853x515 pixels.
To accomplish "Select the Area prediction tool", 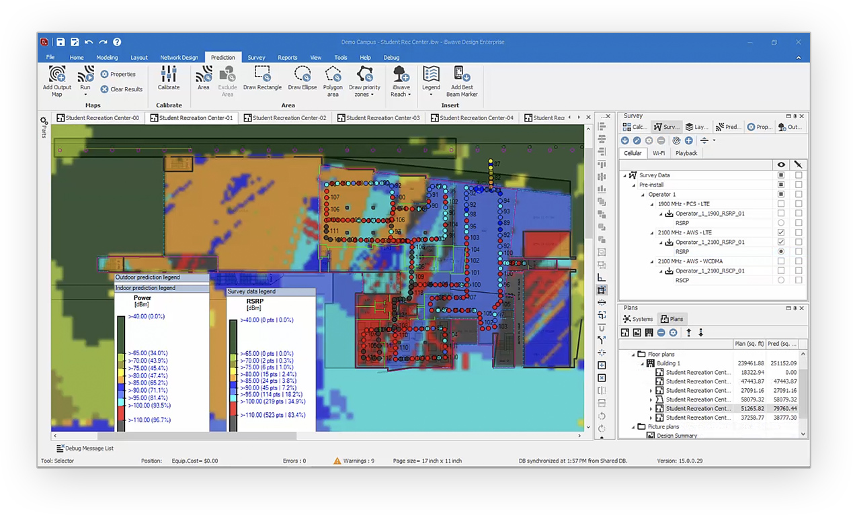I will pos(204,78).
